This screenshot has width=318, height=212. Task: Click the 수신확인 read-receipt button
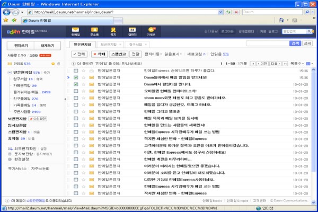click(38, 119)
